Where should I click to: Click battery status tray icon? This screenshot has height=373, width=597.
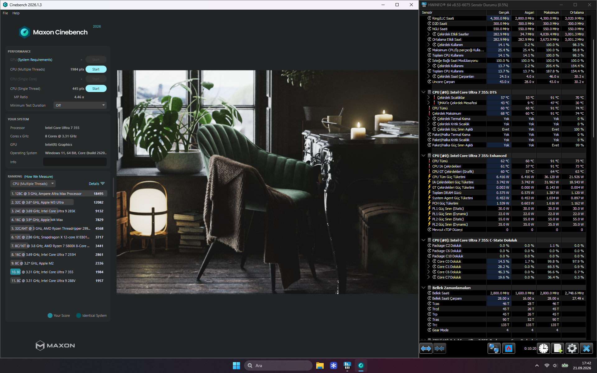tap(565, 366)
